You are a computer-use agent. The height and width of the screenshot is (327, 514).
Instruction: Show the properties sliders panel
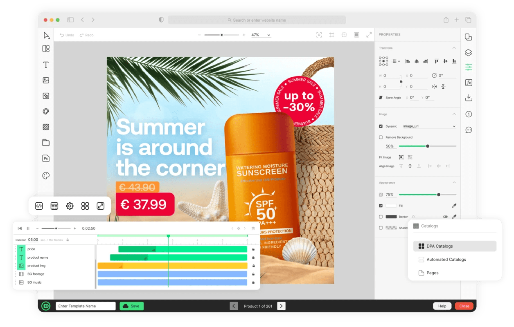click(x=469, y=67)
